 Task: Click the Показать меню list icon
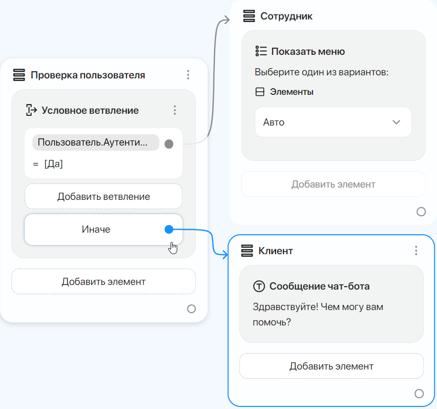pyautogui.click(x=261, y=52)
